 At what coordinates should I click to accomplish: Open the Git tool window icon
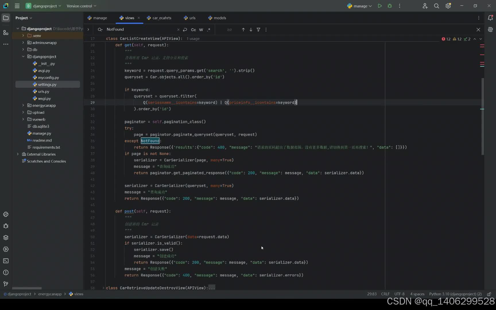point(6,284)
